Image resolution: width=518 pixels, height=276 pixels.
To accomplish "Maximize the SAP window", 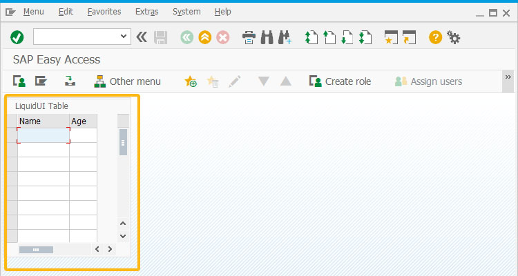I will pos(493,13).
